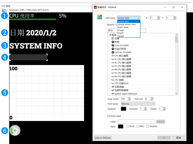Enable the Bold style checkbox
Screen dimensions: 193x144
click(x=128, y=126)
